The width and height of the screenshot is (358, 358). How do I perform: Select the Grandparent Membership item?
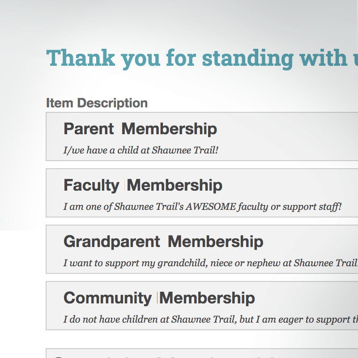tap(179, 249)
